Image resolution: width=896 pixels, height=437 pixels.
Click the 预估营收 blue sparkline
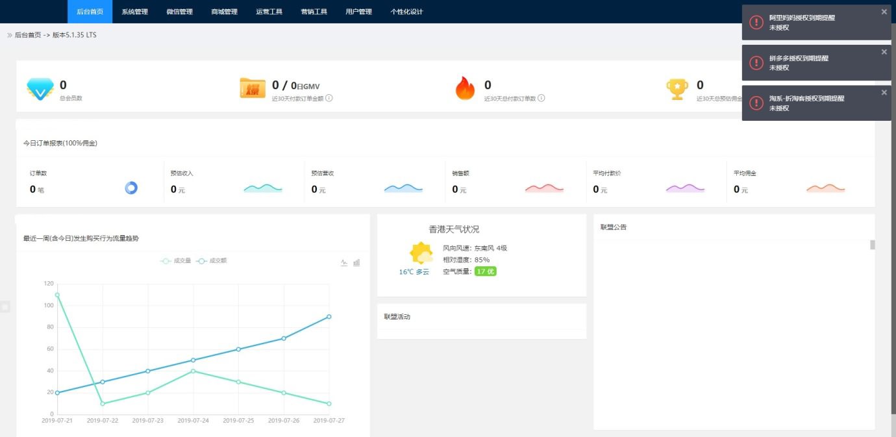click(x=403, y=188)
